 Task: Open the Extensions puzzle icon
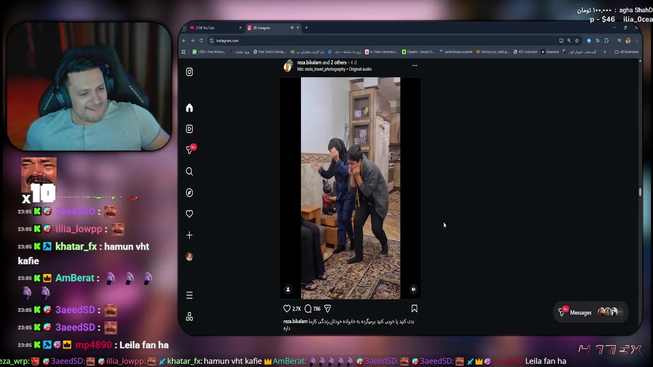607,41
